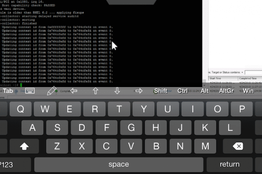Screen dimensions: 262x174
Task: Tap the B key
Action: click(x=156, y=146)
